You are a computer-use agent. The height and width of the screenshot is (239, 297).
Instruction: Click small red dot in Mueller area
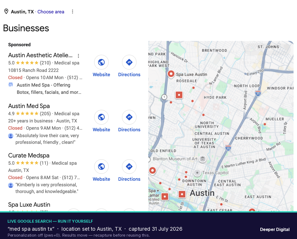pyautogui.click(x=265, y=124)
